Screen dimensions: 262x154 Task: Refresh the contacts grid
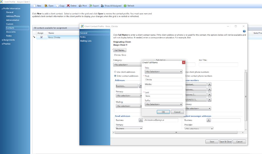click(125, 6)
